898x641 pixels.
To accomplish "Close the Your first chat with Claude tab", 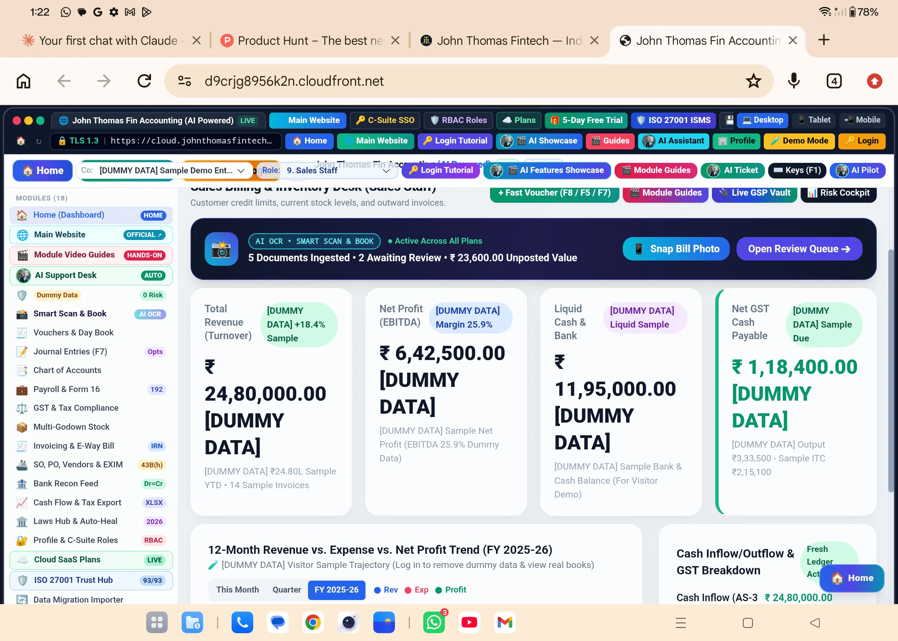I will pos(196,40).
